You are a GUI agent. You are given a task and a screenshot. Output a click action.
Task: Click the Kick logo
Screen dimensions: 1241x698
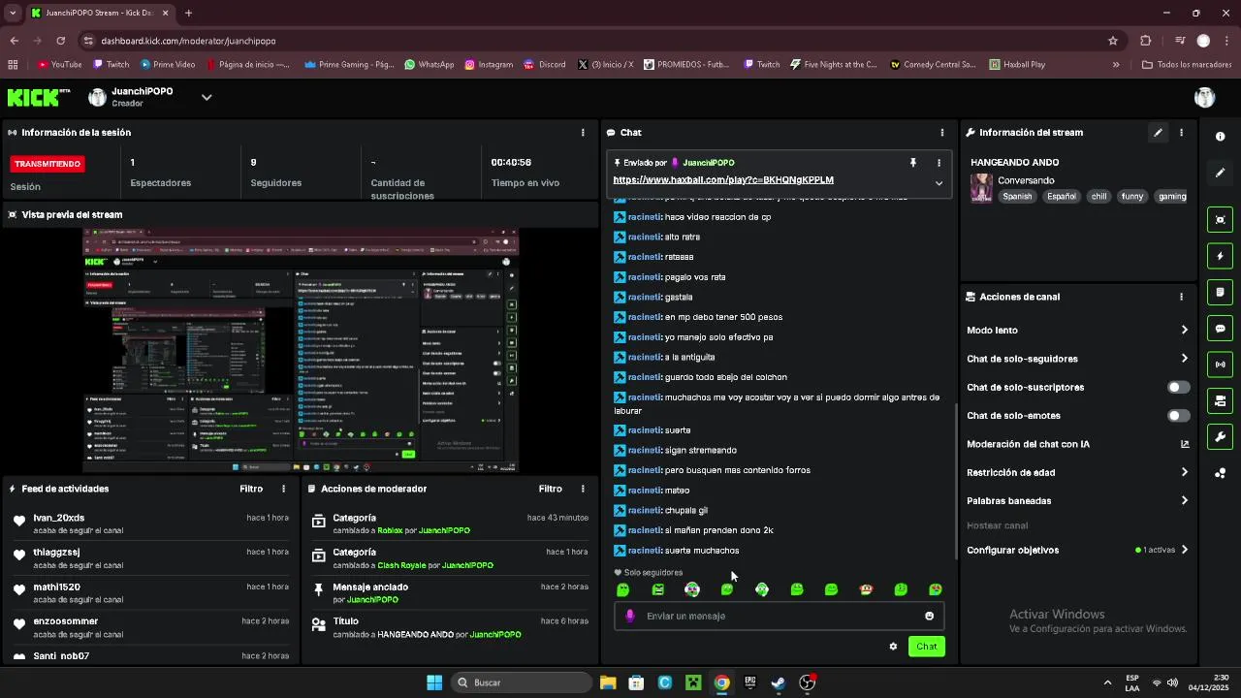point(39,97)
